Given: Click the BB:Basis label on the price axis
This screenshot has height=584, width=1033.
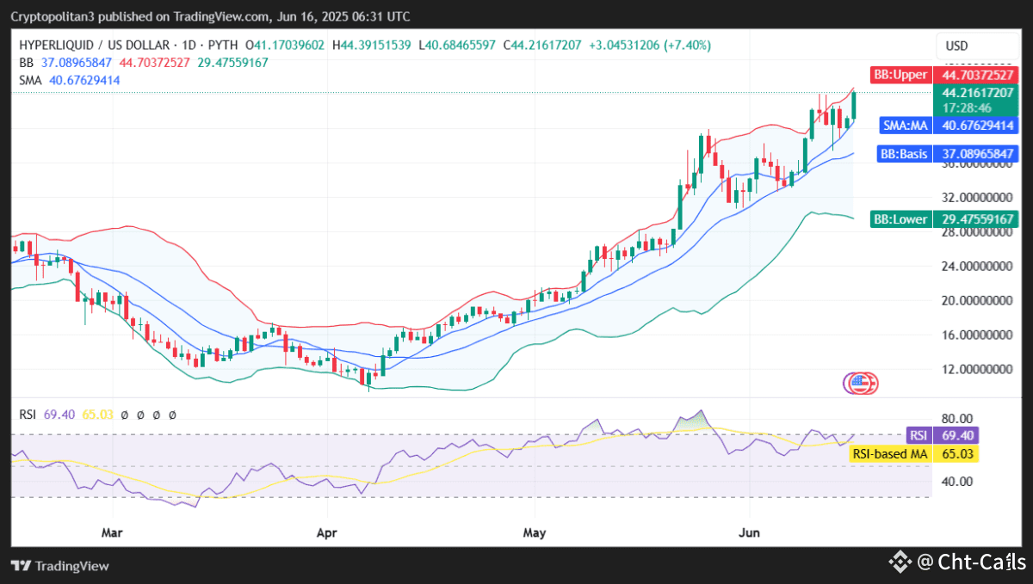Looking at the screenshot, I should pos(904,153).
